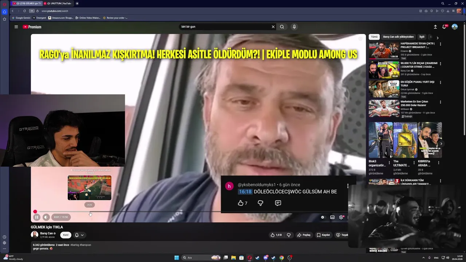466x262 pixels.
Task: Clear the search text with the X icon
Action: (x=273, y=27)
